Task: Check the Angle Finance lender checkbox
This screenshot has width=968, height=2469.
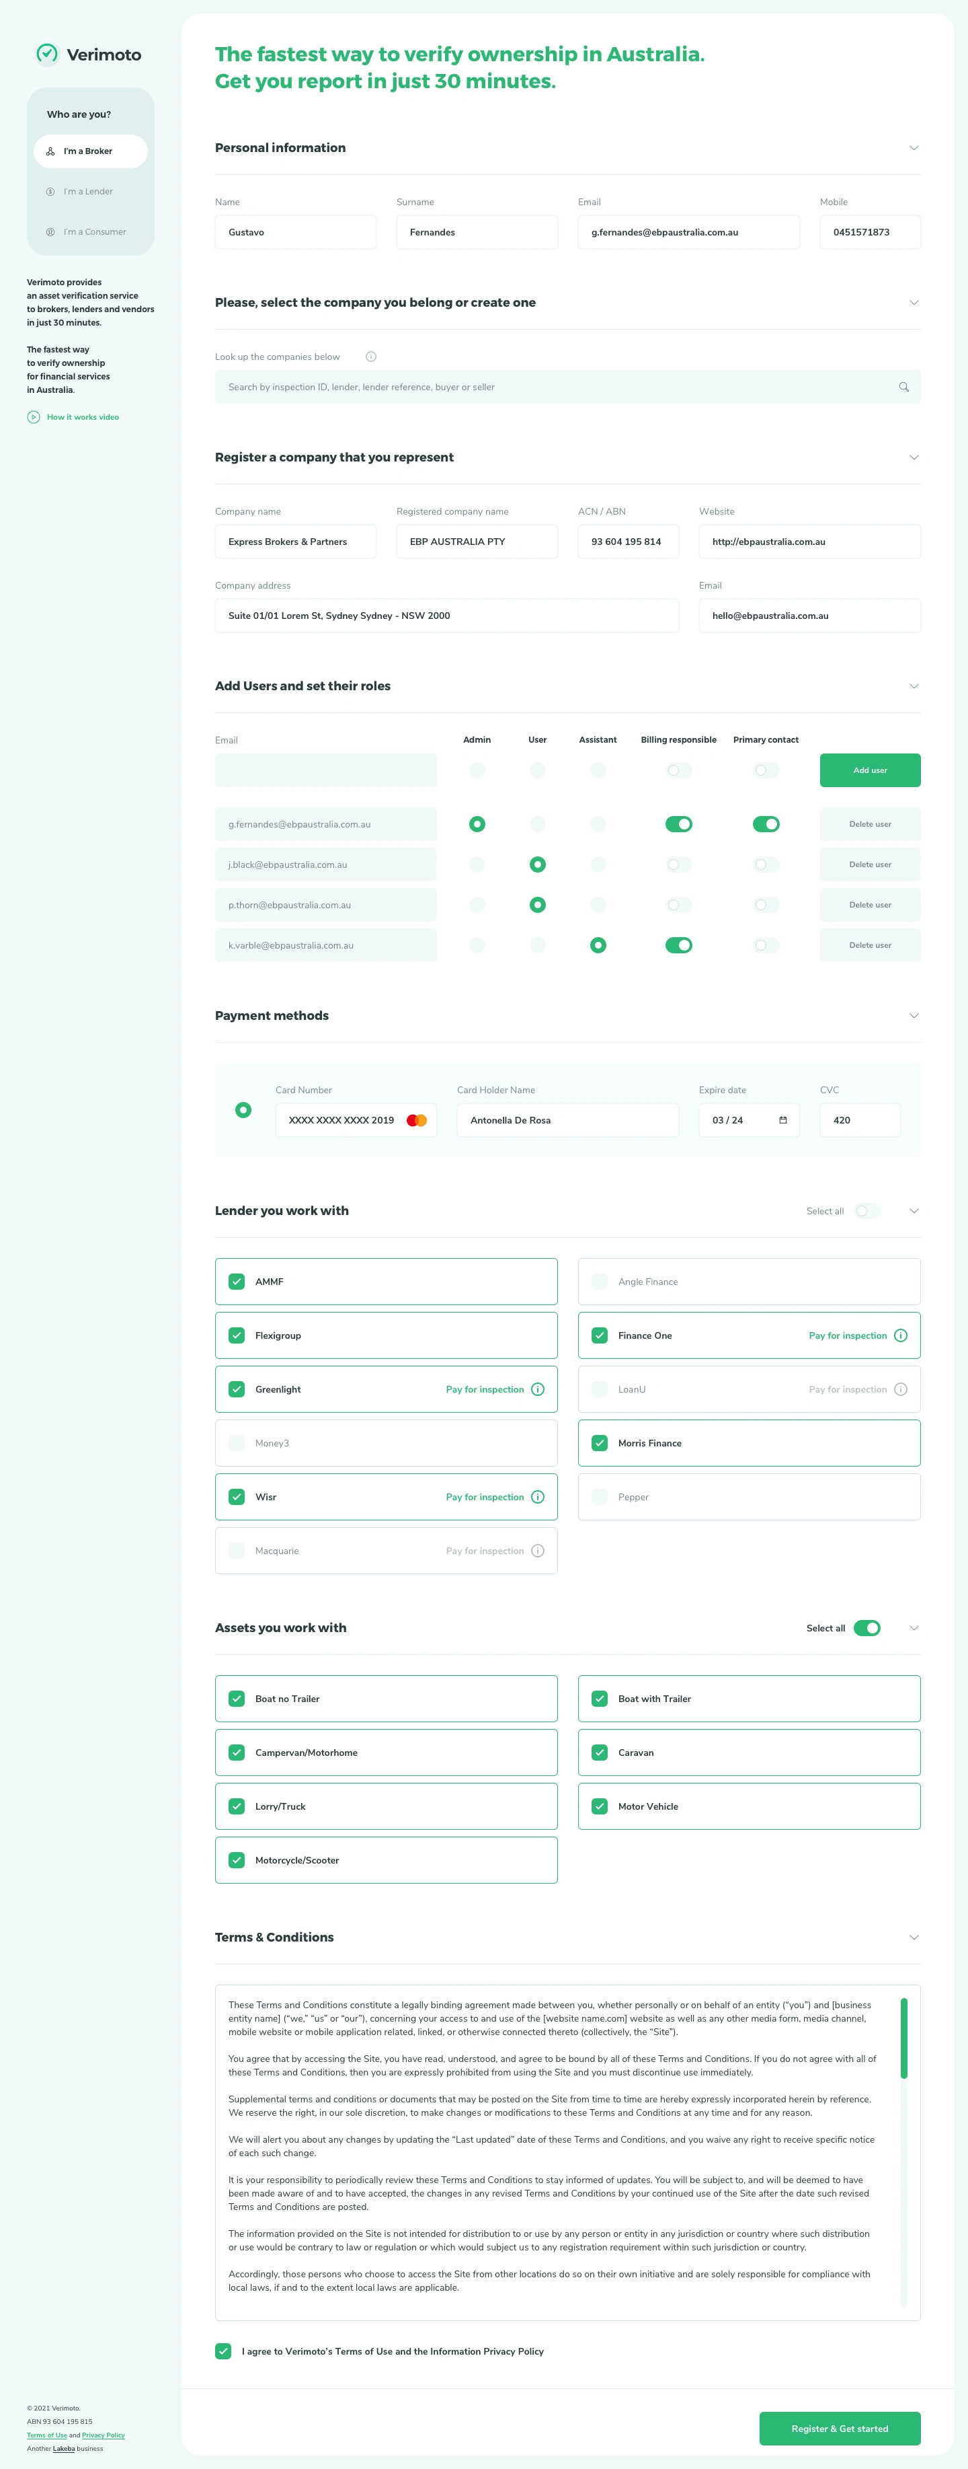Action: point(600,1282)
